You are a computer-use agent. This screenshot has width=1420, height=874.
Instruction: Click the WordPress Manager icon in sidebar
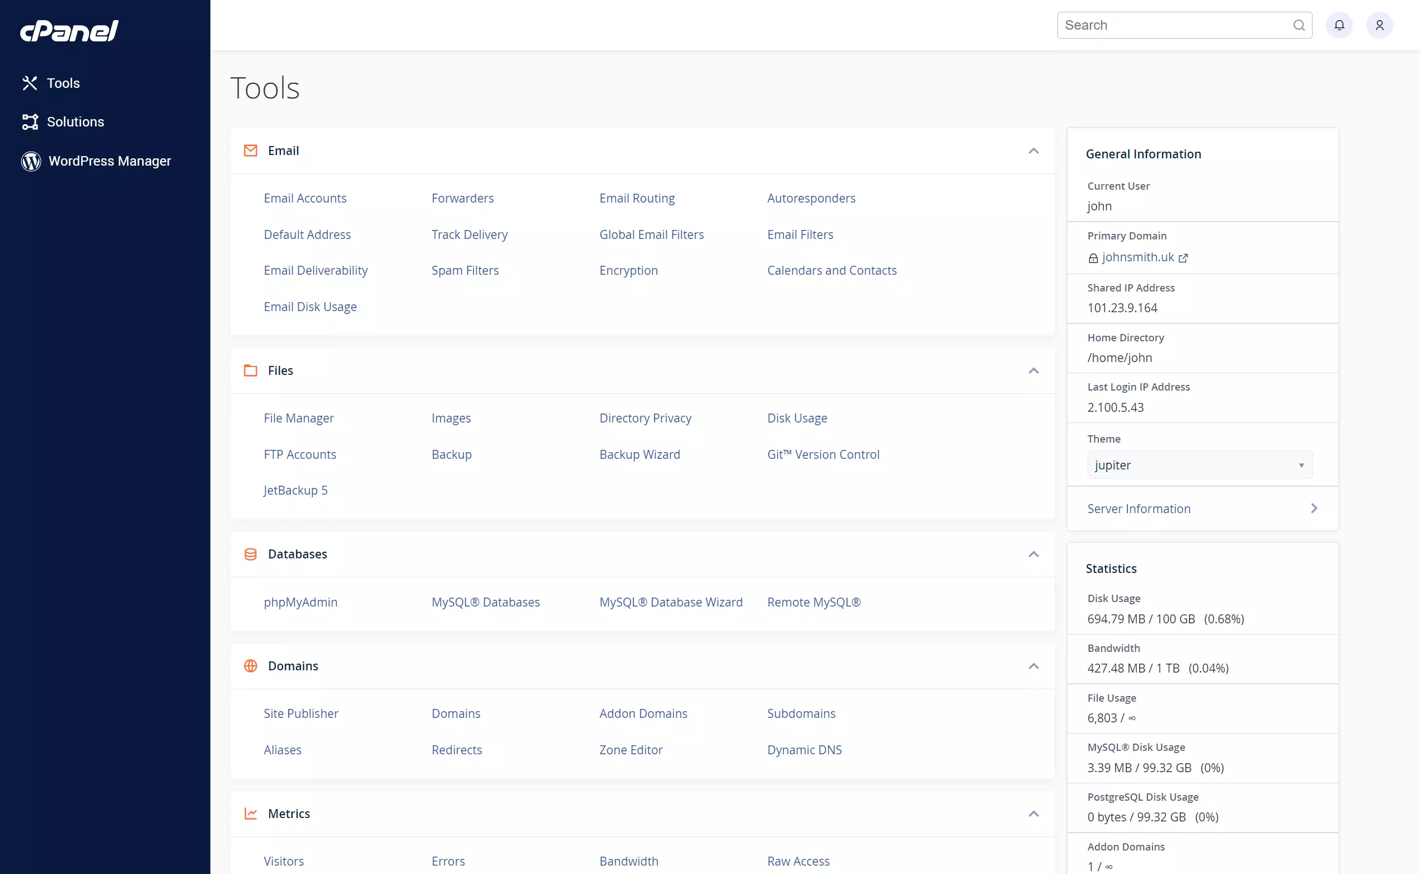click(31, 161)
